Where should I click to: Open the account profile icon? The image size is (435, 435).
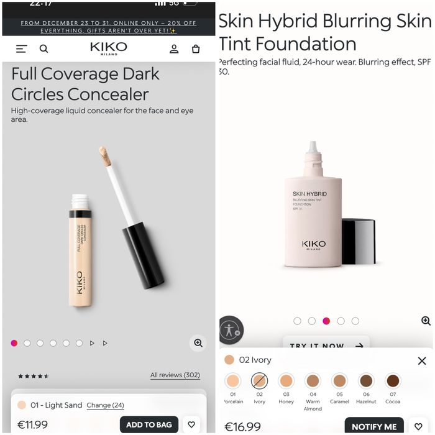(174, 49)
